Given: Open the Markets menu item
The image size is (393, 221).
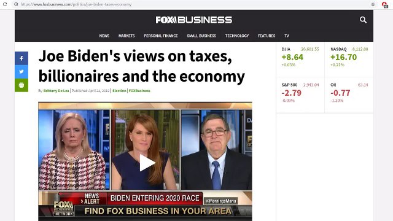Looking at the screenshot, I should pyautogui.click(x=126, y=36).
